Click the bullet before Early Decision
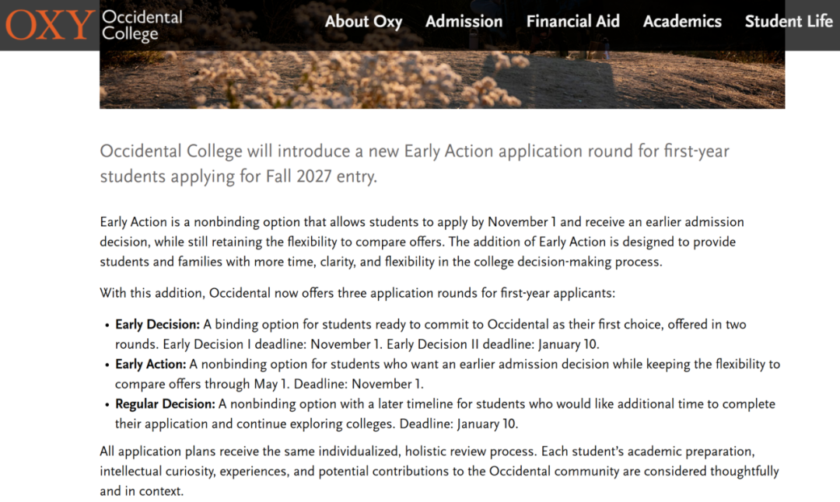 click(107, 325)
